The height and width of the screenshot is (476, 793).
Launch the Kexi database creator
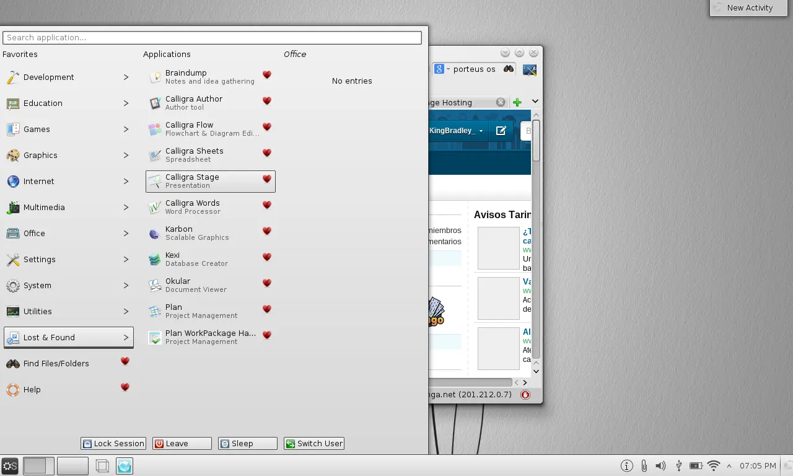[x=211, y=259]
